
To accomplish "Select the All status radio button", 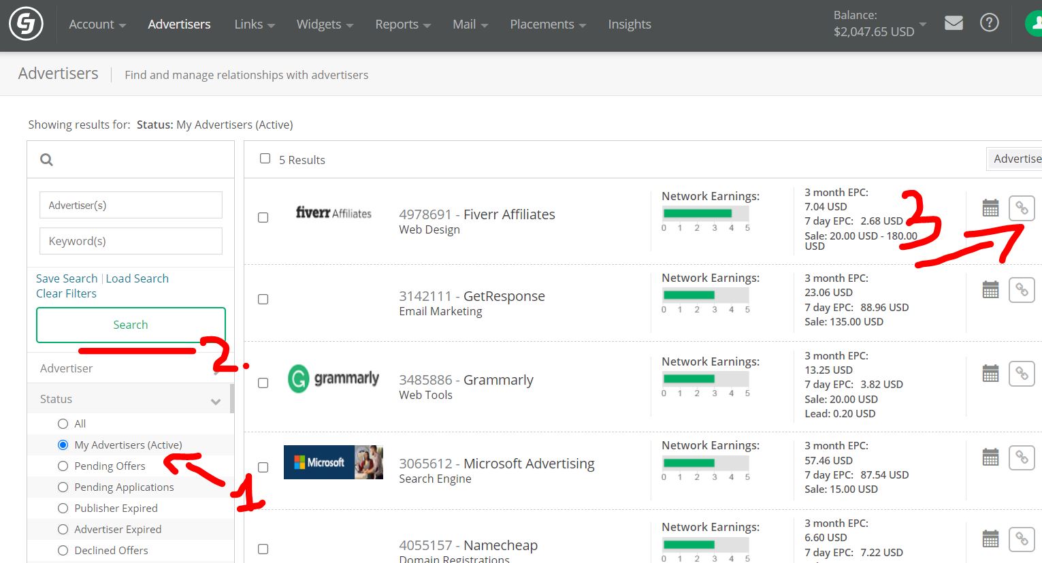I will (63, 423).
